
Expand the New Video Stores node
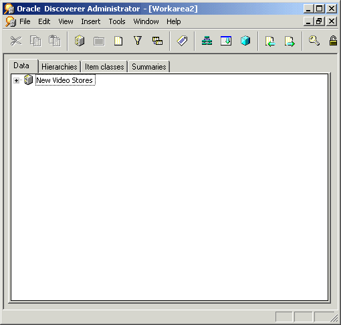coord(16,80)
